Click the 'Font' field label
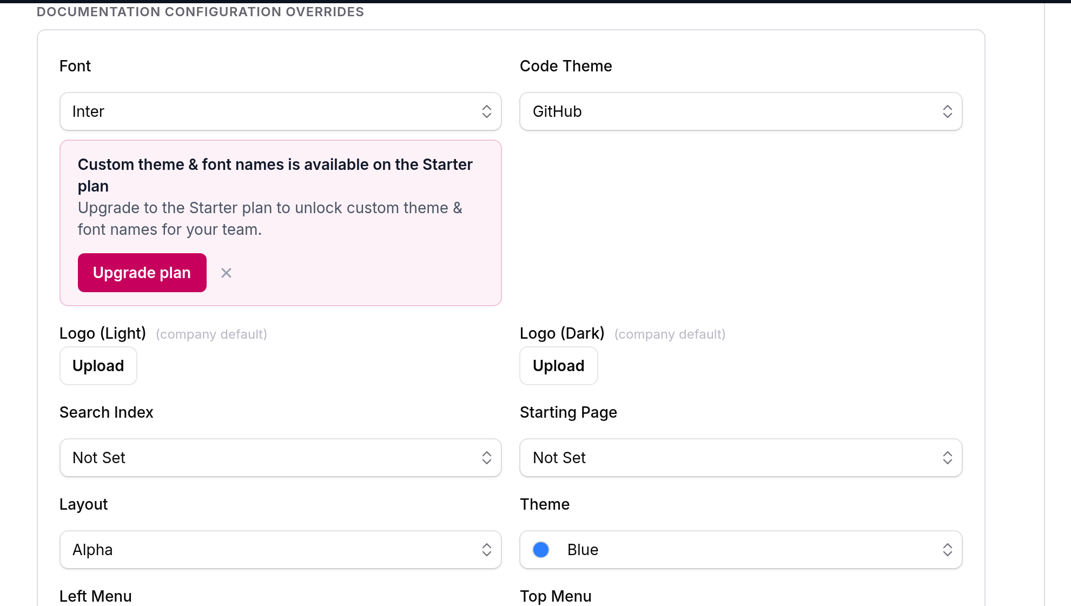The image size is (1071, 606). (75, 66)
